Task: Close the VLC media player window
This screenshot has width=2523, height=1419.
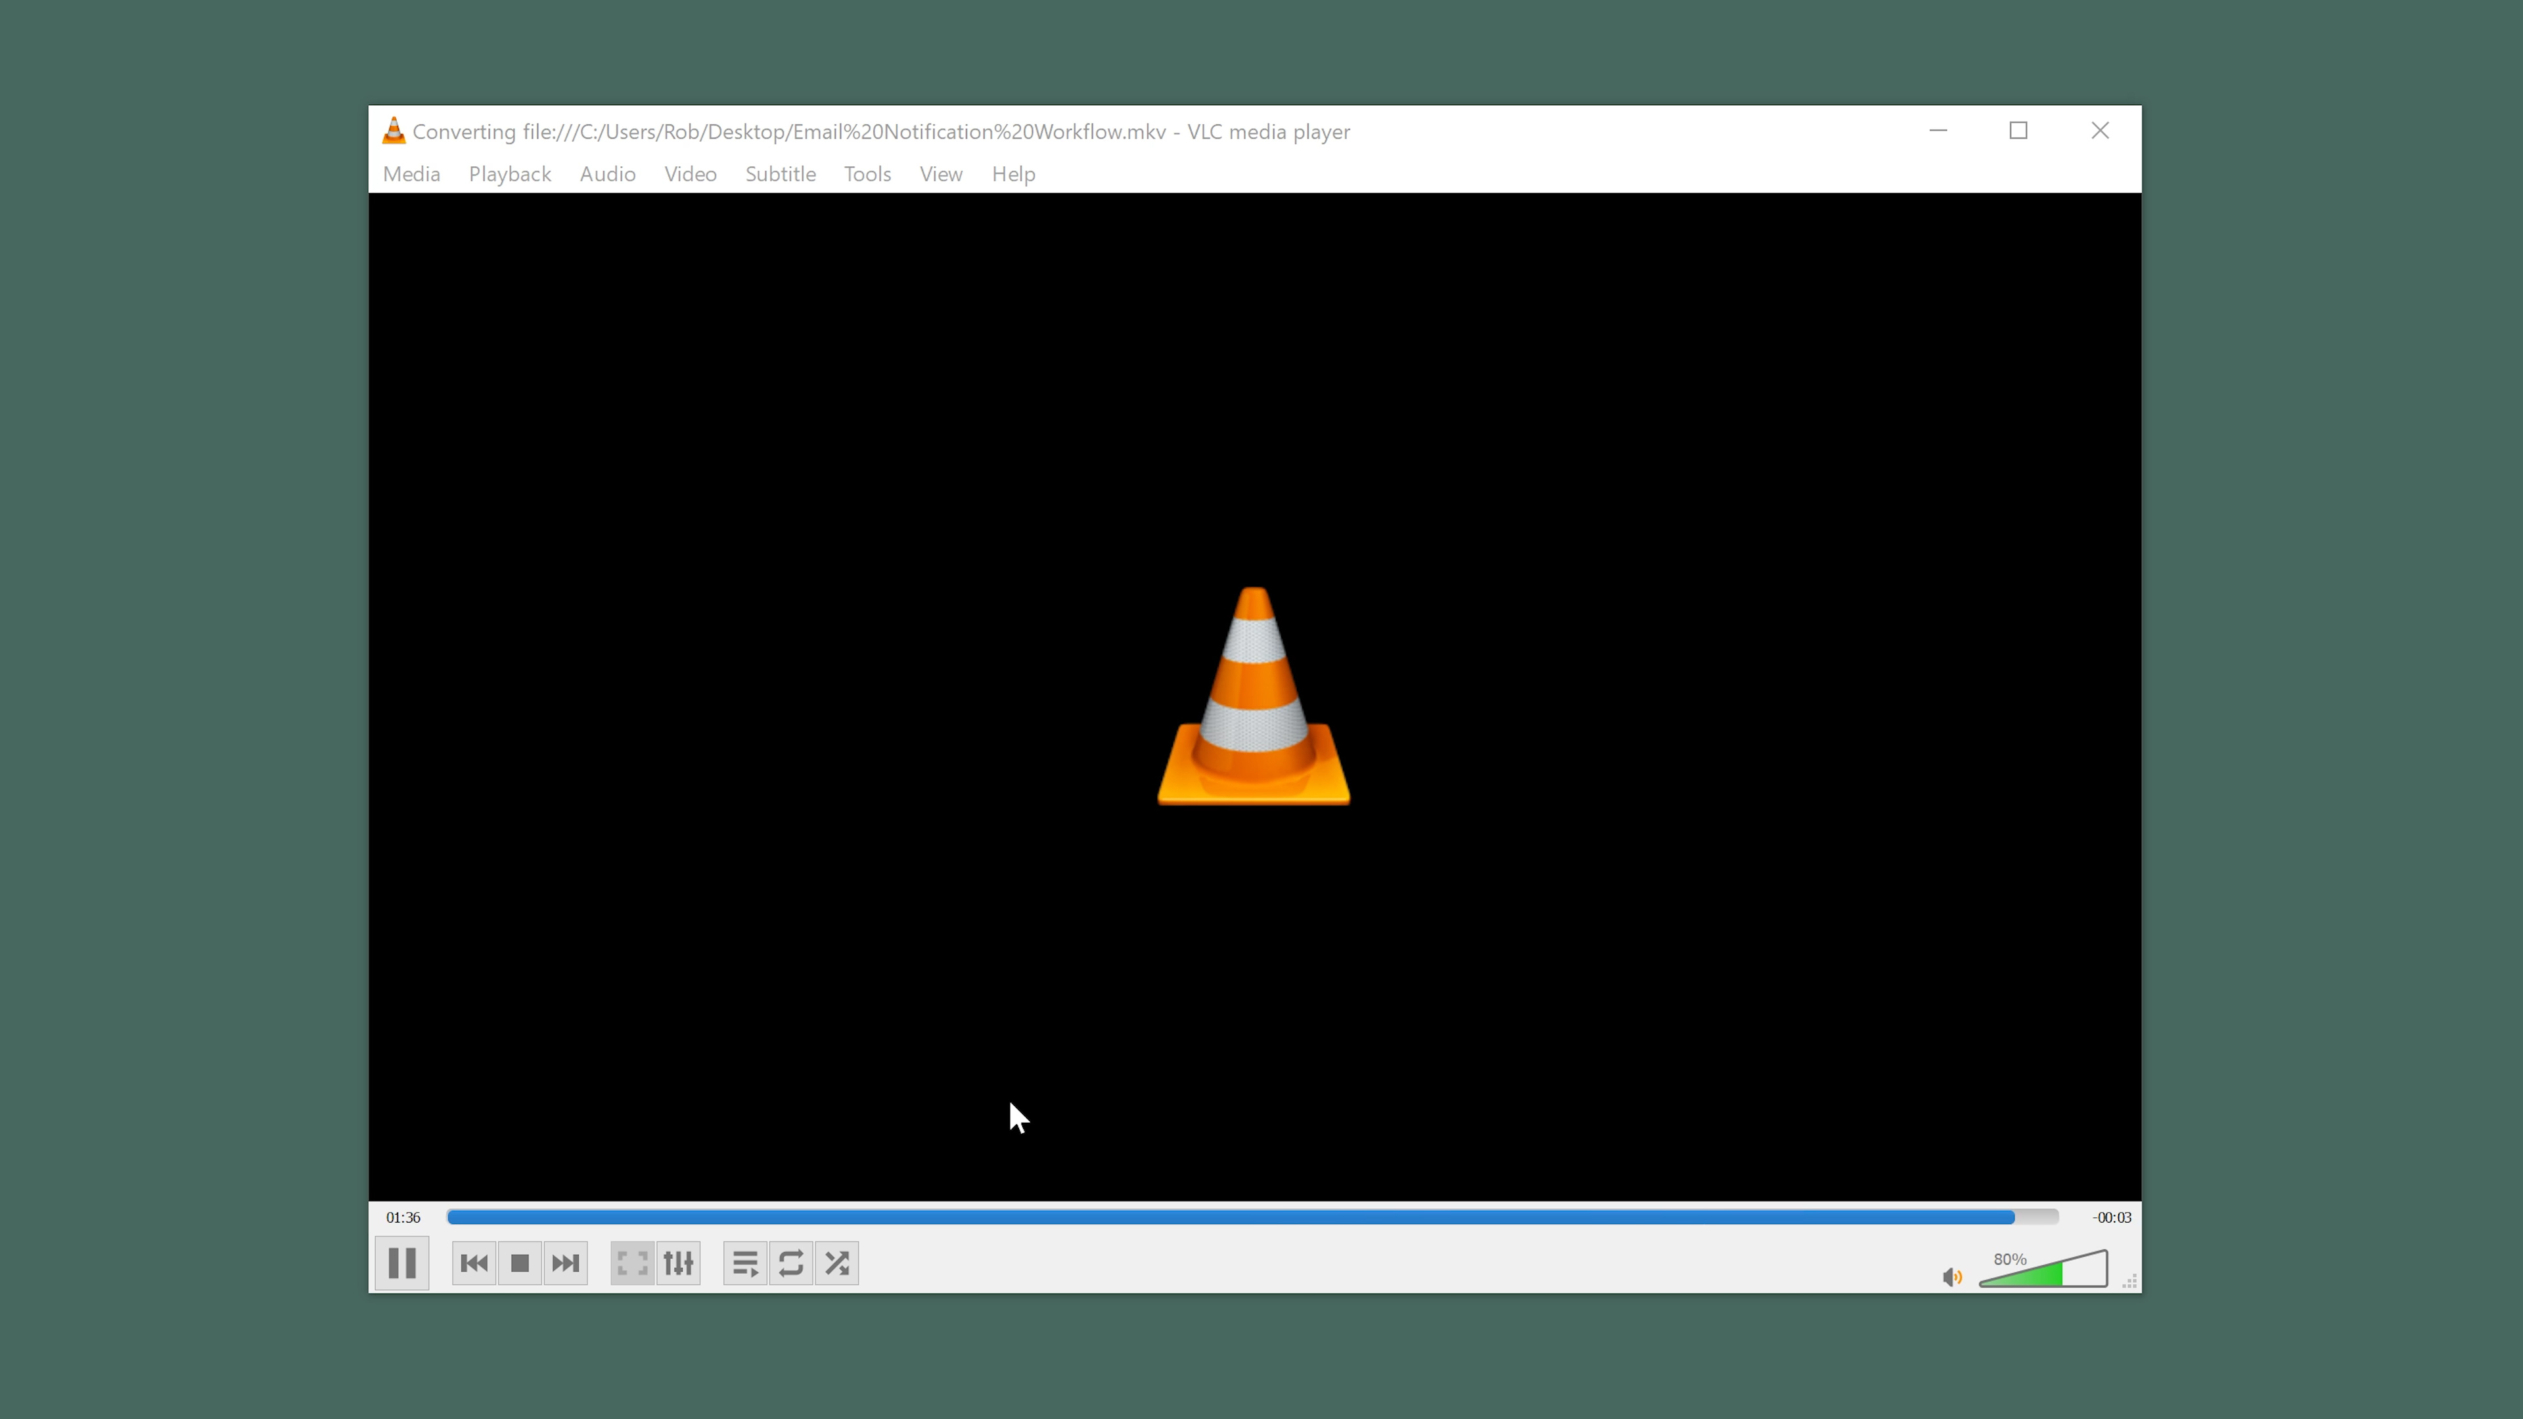Action: click(2100, 131)
